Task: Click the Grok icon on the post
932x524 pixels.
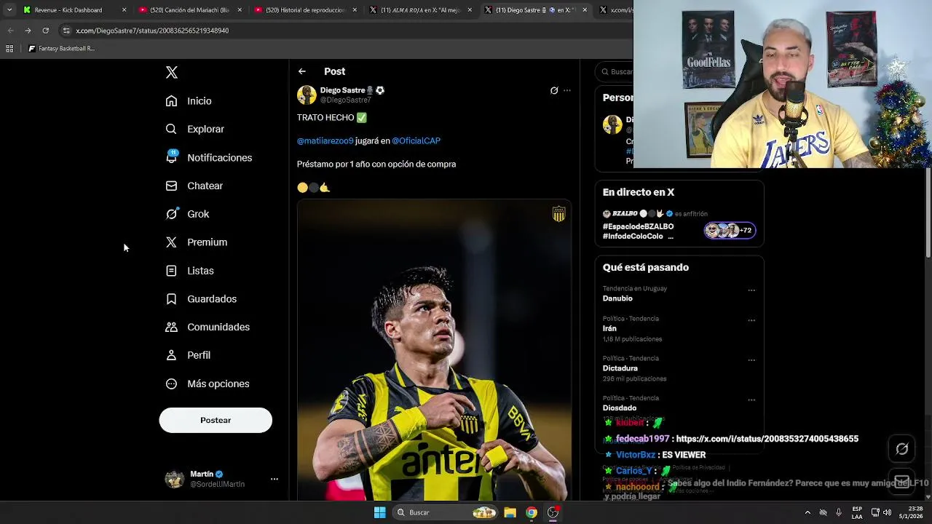Action: [x=554, y=90]
